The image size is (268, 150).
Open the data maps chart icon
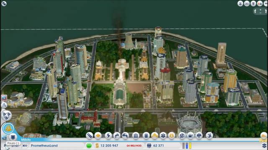[4, 98]
